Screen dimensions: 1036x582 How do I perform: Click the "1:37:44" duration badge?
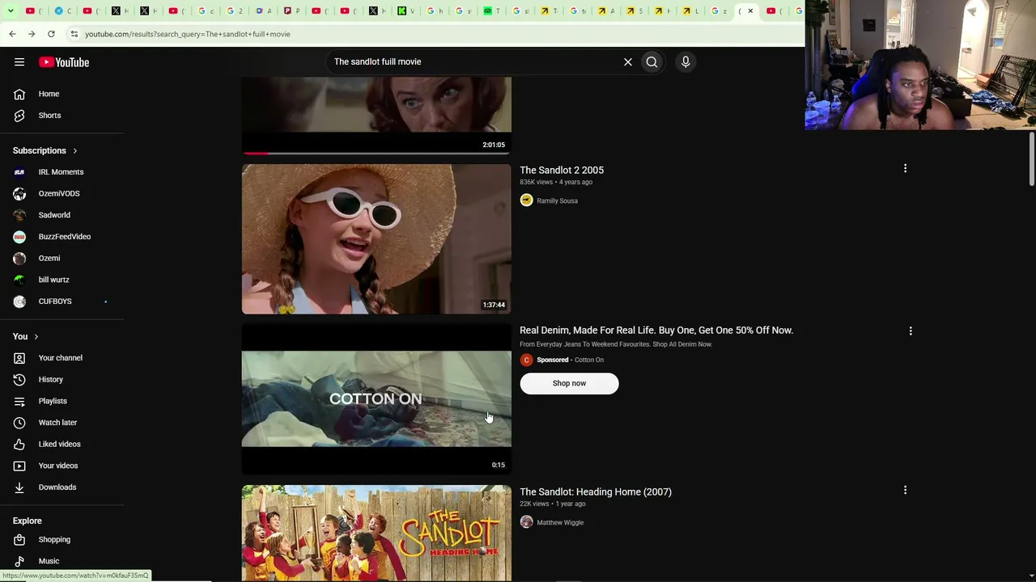(494, 306)
